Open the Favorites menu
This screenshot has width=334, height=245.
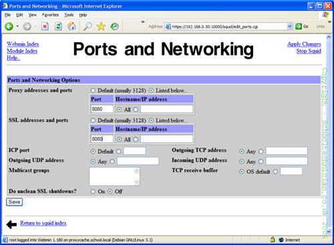[x=51, y=15]
